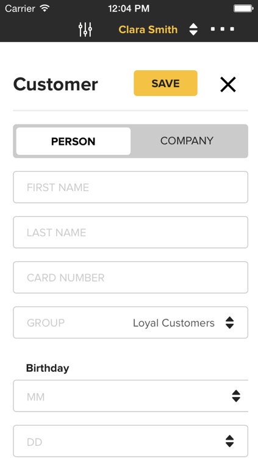The height and width of the screenshot is (458, 258).
Task: Close the Customer form with X
Action: tap(228, 85)
